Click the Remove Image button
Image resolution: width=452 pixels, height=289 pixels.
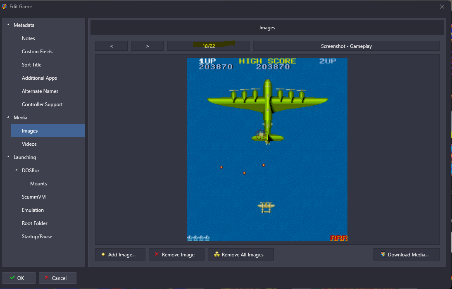176,254
